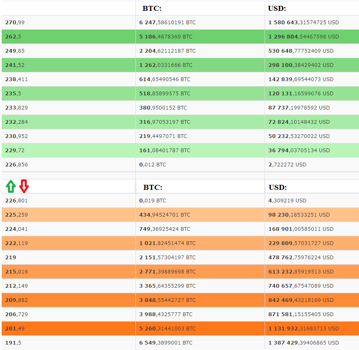Select the 3 848,55442727 BTC value

[168, 300]
